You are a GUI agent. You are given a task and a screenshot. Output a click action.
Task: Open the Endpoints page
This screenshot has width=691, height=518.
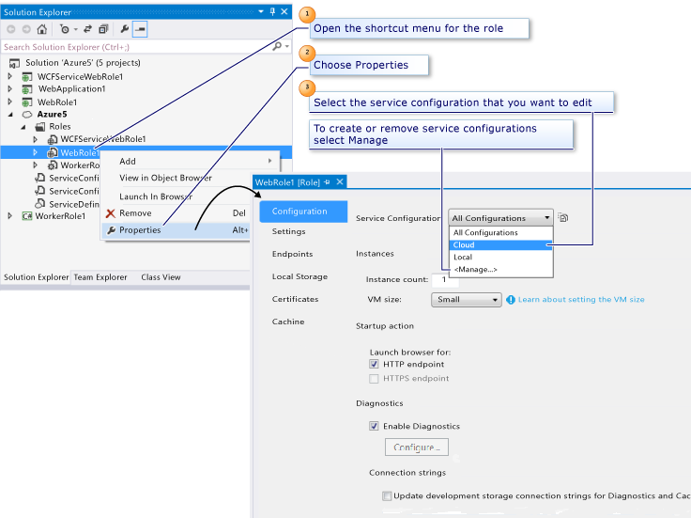pyautogui.click(x=292, y=254)
